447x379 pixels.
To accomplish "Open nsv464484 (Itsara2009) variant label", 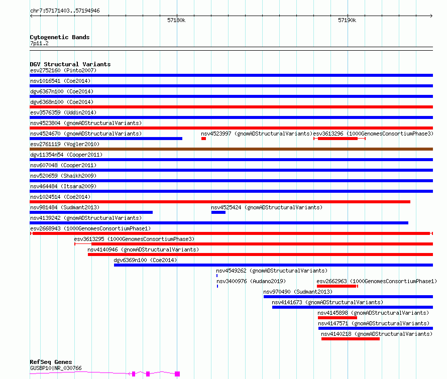I will coord(63,186).
